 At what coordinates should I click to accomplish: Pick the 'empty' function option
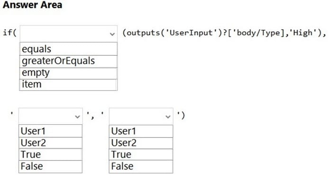click(x=68, y=73)
